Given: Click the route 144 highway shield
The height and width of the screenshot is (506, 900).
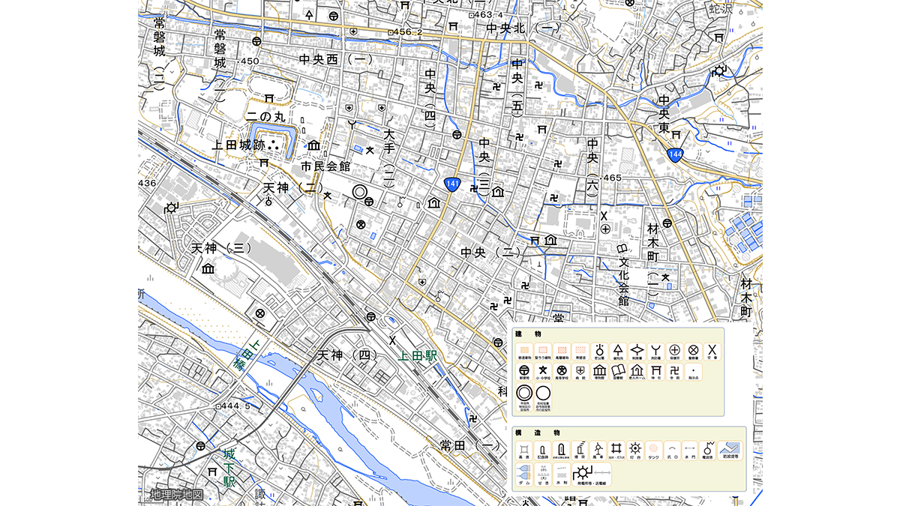Looking at the screenshot, I should point(676,155).
